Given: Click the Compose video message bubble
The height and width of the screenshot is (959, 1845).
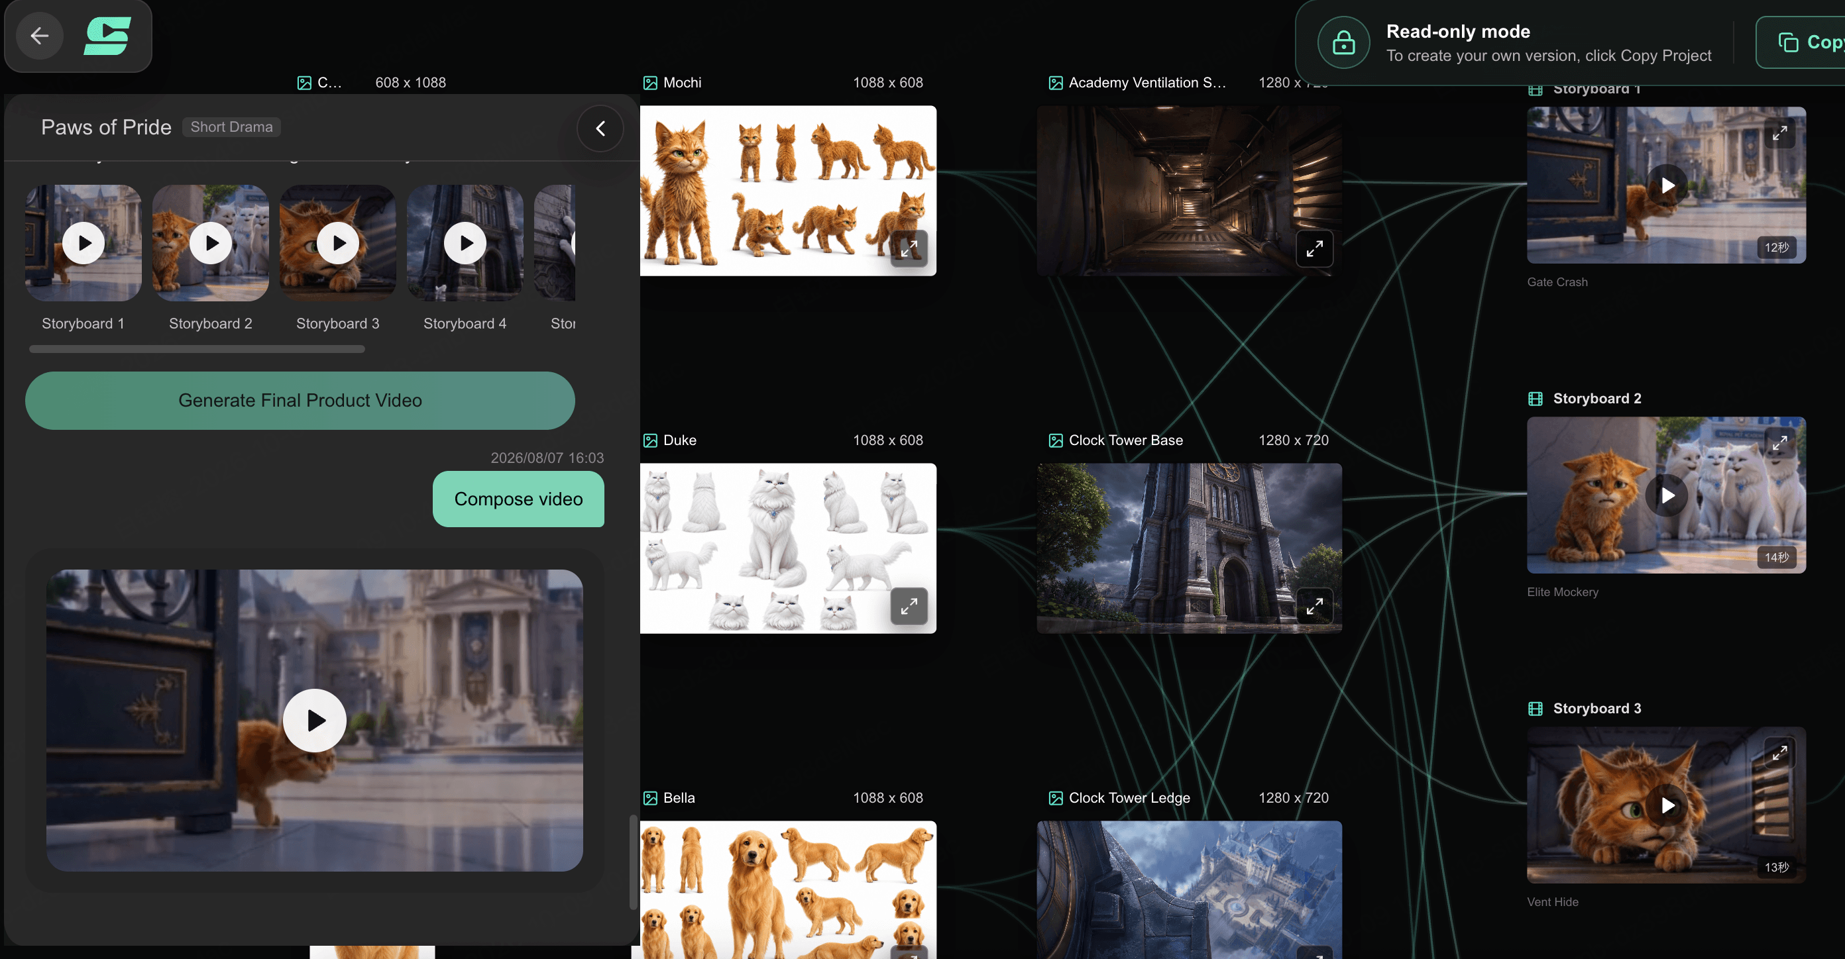Looking at the screenshot, I should click(518, 499).
